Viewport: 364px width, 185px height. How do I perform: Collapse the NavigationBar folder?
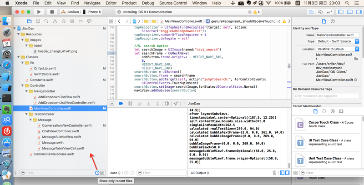(26, 91)
